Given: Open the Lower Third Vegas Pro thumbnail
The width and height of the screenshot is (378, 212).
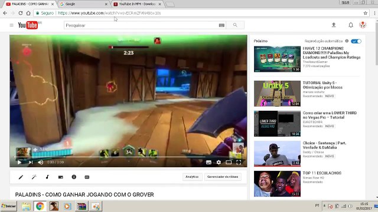Looking at the screenshot, I should click(277, 124).
